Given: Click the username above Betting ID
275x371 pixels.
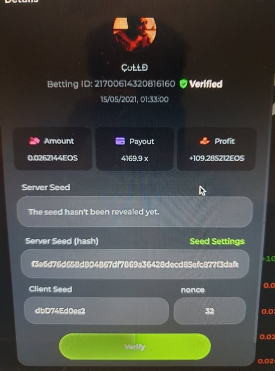Looking at the screenshot, I should [x=135, y=68].
